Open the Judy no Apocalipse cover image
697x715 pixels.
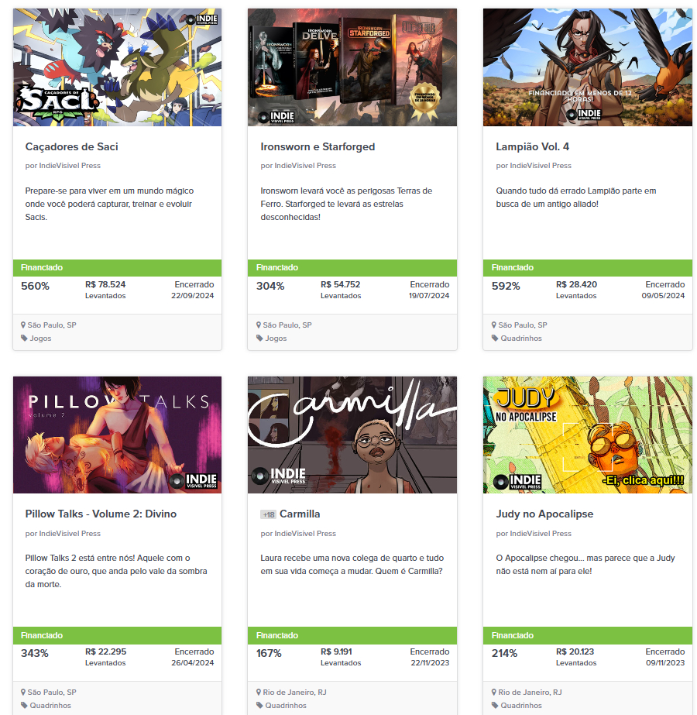(x=588, y=435)
